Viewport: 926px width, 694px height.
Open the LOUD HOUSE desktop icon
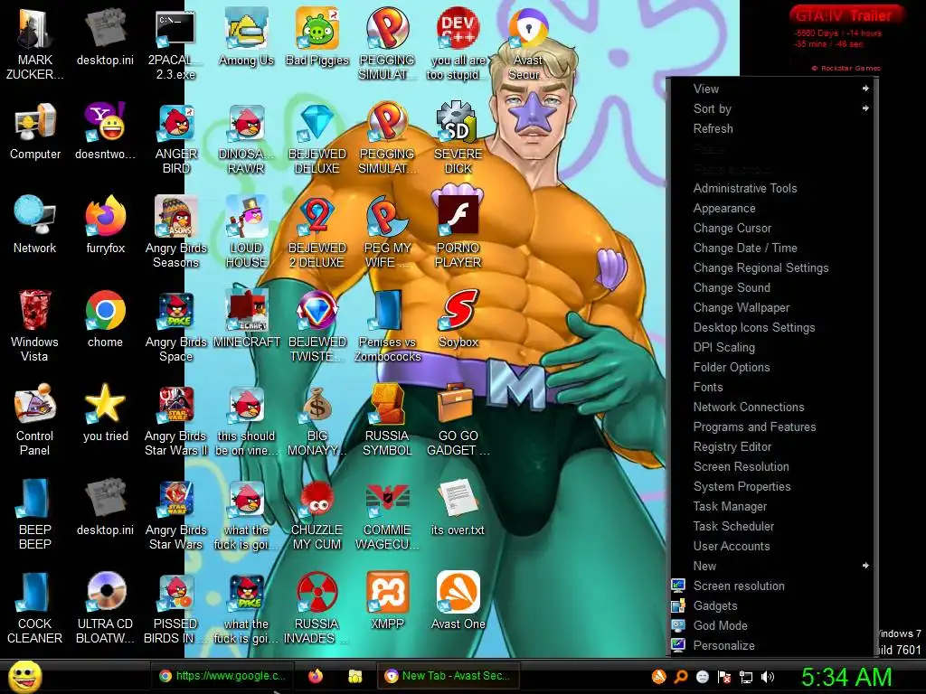(246, 231)
